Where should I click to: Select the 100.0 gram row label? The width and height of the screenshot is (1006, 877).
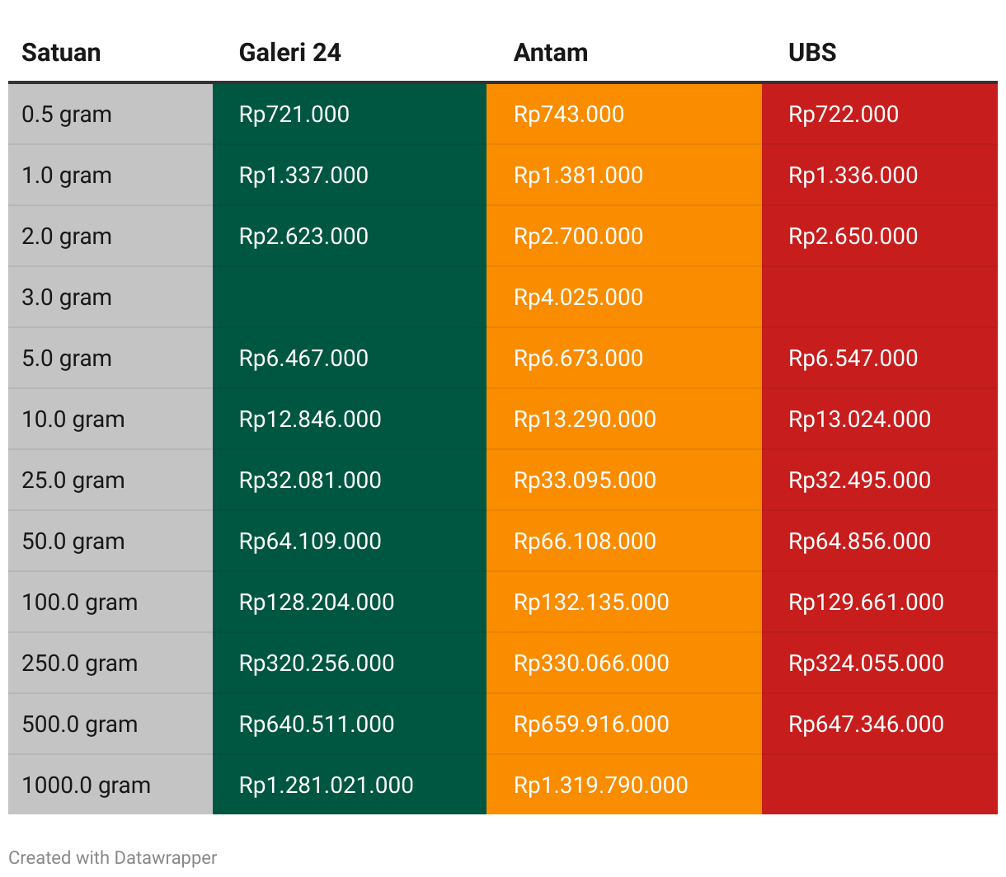pos(79,602)
